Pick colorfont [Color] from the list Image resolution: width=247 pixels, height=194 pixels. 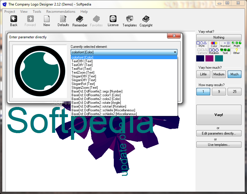point(124,57)
